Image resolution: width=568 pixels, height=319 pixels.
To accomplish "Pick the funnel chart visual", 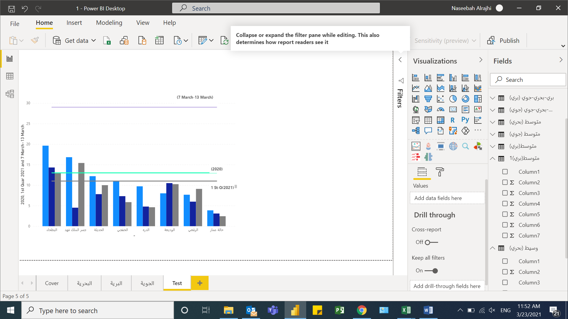I will [x=428, y=99].
